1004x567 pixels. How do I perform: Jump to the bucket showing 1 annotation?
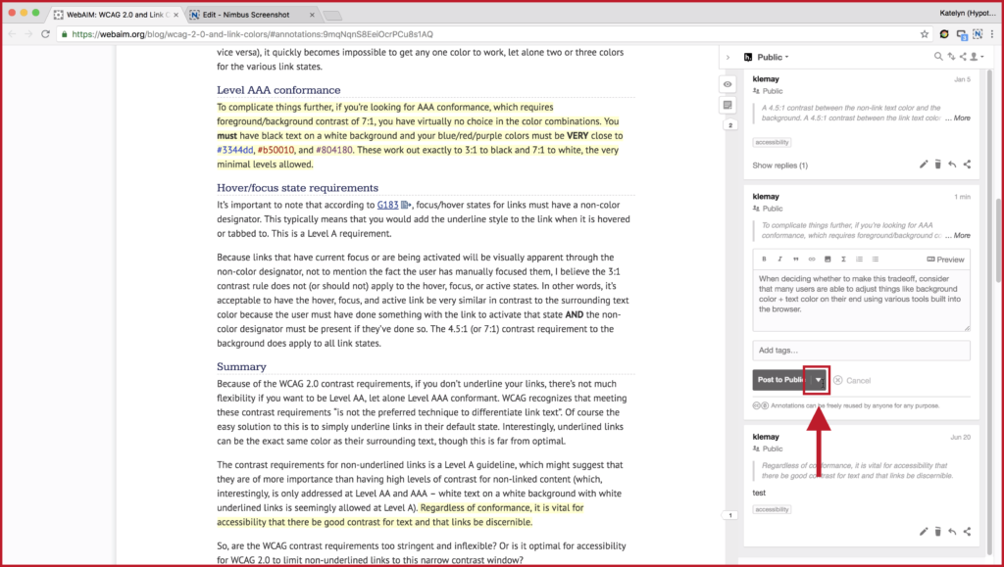(729, 515)
